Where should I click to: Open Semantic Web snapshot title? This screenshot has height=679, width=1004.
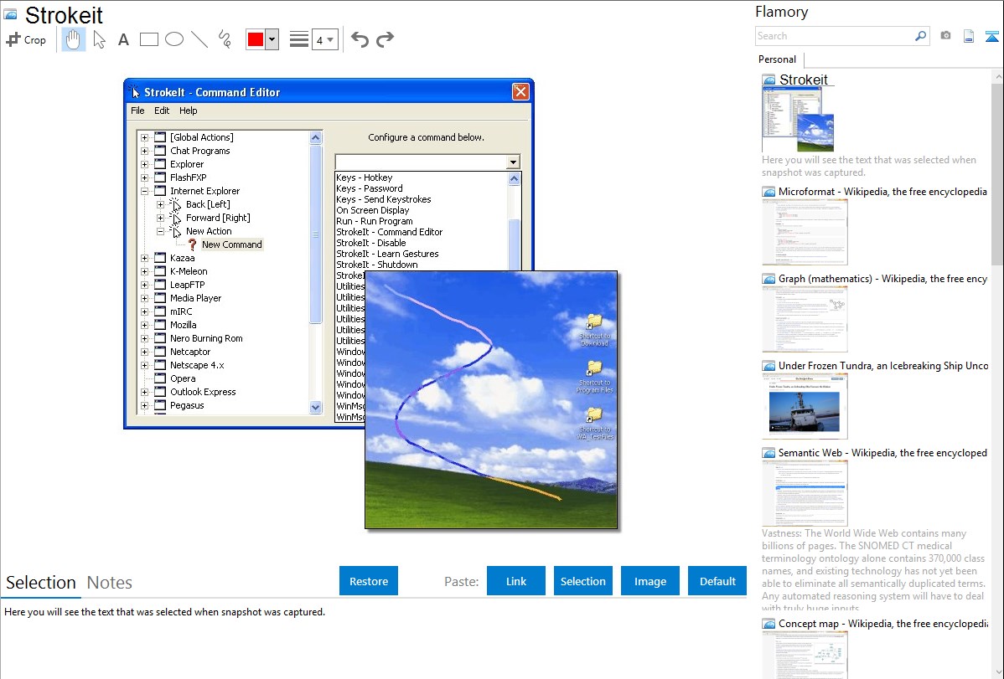[882, 453]
